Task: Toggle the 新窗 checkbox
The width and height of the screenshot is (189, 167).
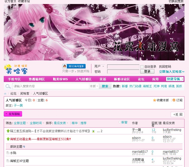Action: point(120,122)
